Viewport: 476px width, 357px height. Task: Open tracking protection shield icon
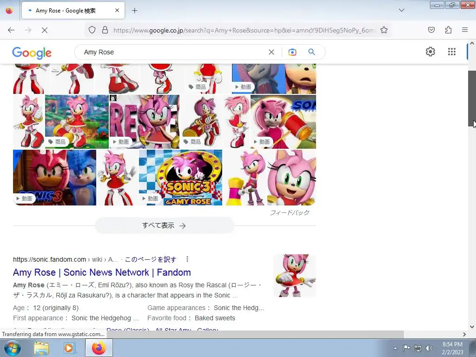[x=92, y=30]
